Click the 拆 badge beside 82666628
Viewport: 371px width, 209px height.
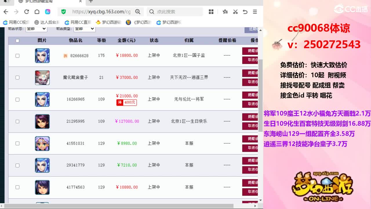click(66, 56)
